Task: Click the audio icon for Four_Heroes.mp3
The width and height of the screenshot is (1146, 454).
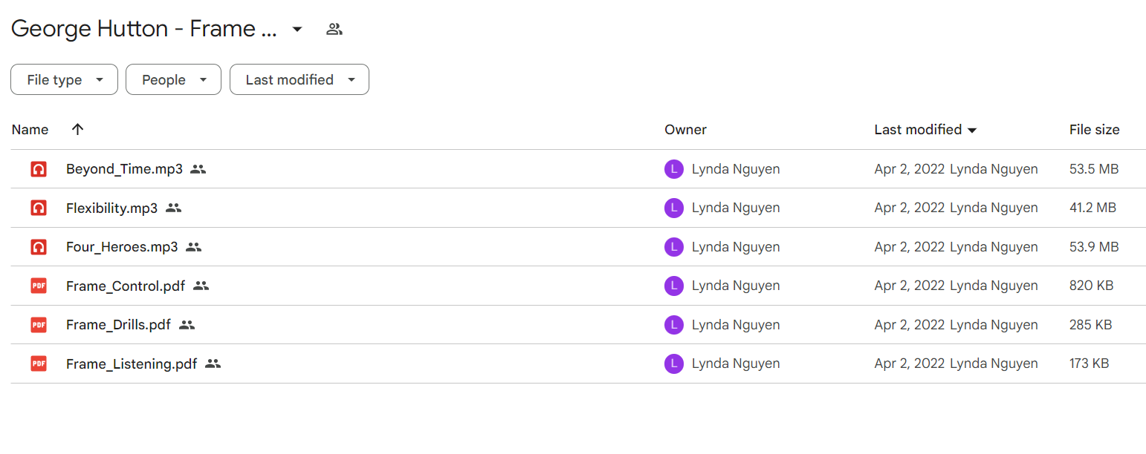Action: (39, 247)
